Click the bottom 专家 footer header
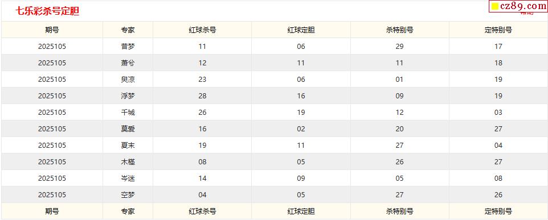548x220 pixels. (128, 211)
